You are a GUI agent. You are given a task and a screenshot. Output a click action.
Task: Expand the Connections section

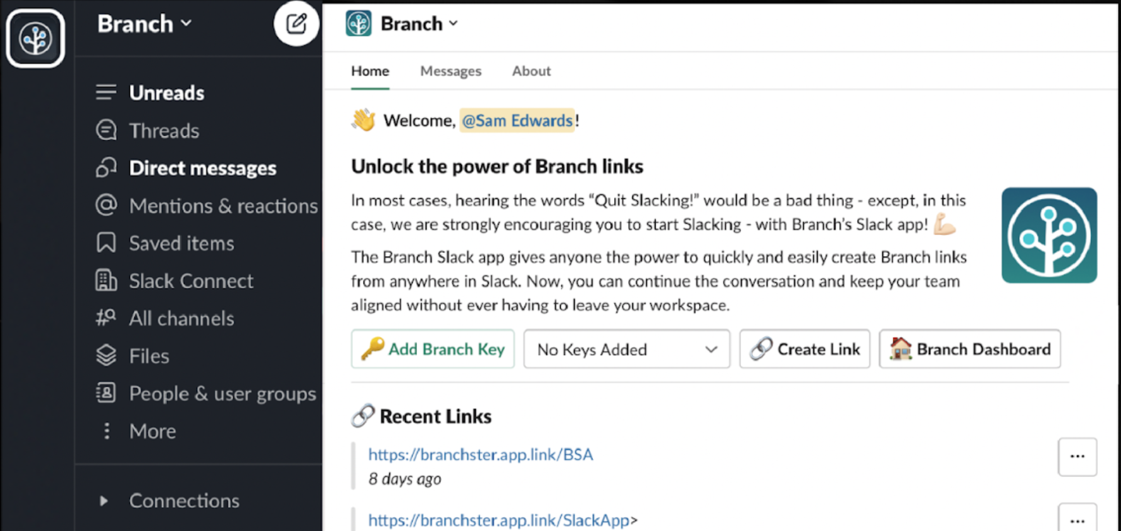tap(104, 501)
